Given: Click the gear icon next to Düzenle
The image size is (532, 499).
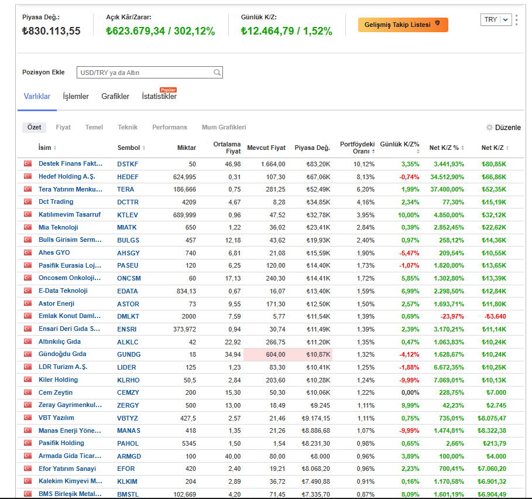Looking at the screenshot, I should [x=489, y=127].
